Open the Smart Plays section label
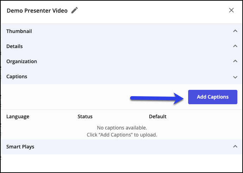 tap(20, 147)
